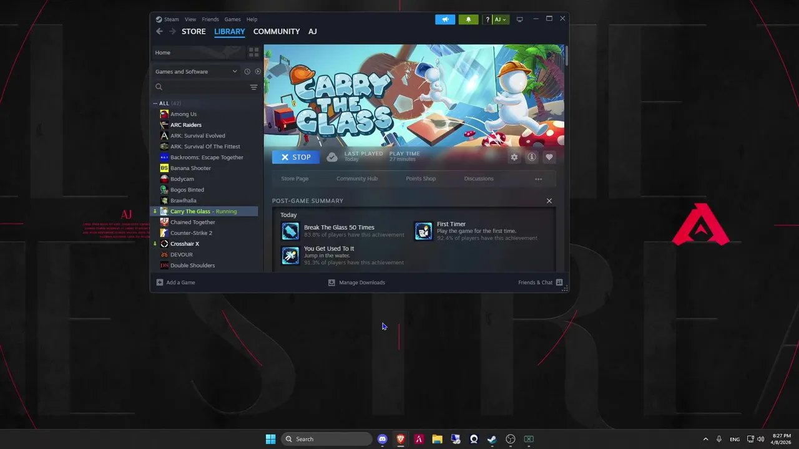Close the Post-Game Summary panel
Viewport: 799px width, 449px height.
click(549, 201)
